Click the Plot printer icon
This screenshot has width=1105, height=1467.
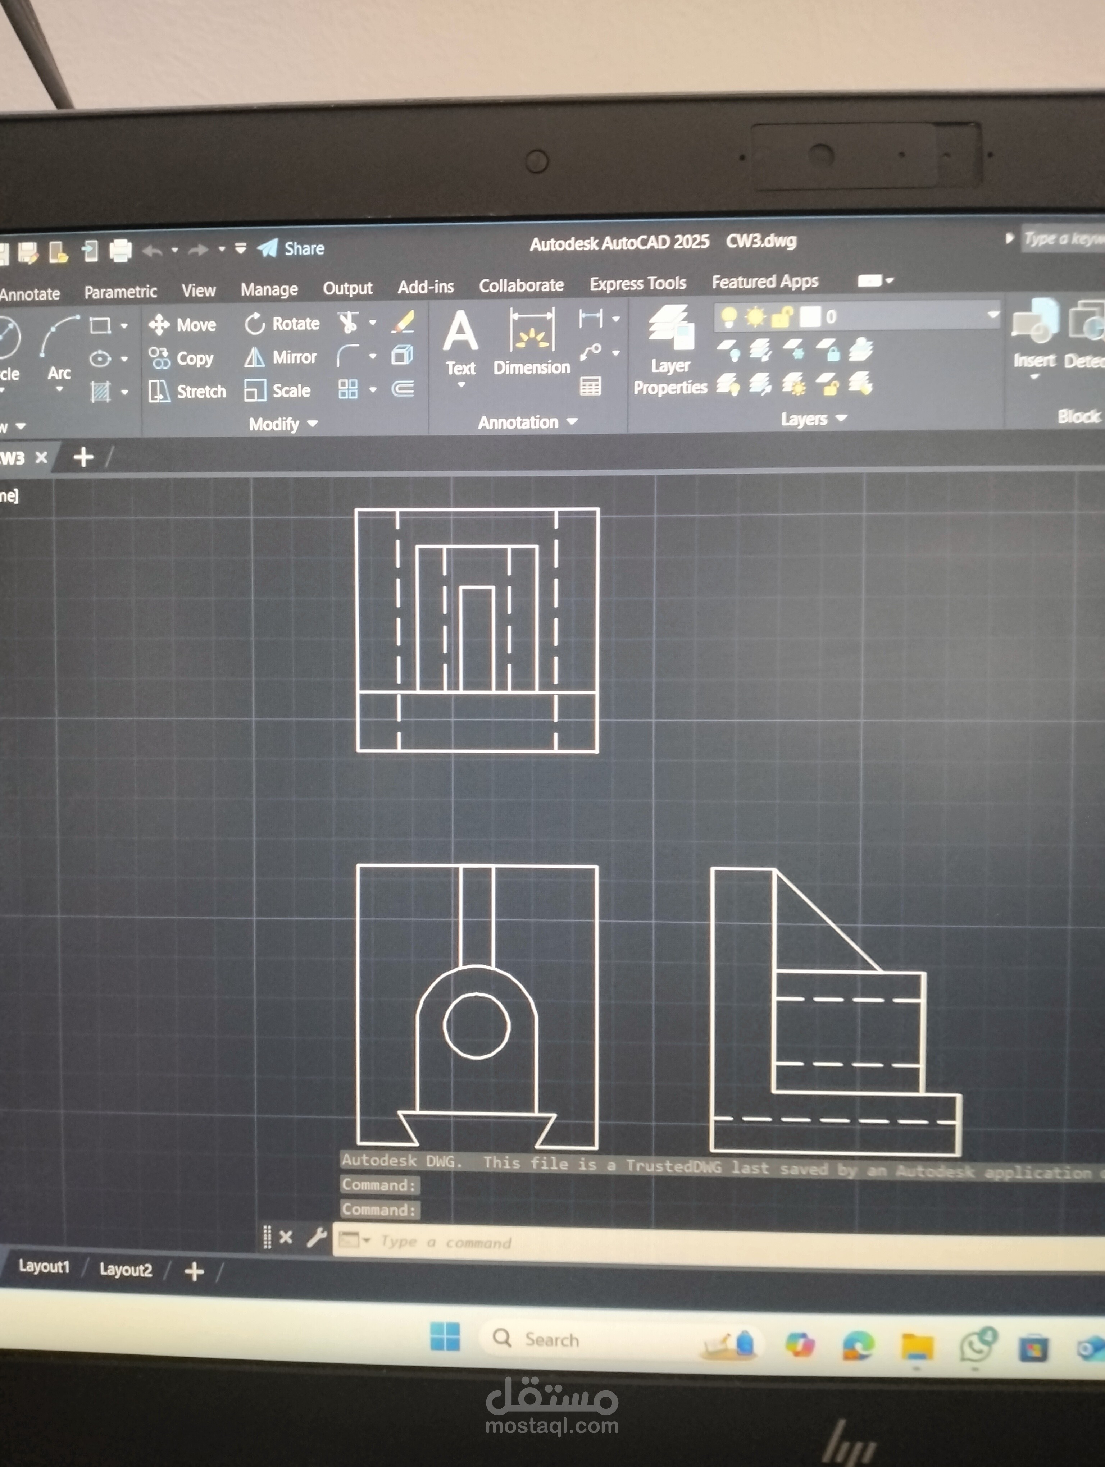coord(121,251)
